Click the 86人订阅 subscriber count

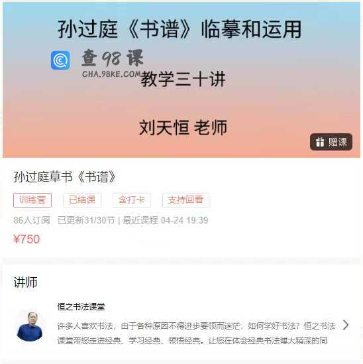pyautogui.click(x=32, y=220)
